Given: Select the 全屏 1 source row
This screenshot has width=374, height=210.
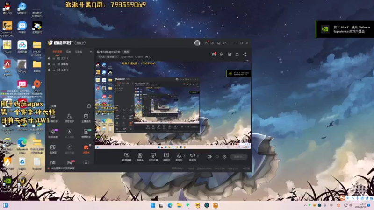Looking at the screenshot, I should [x=70, y=70].
